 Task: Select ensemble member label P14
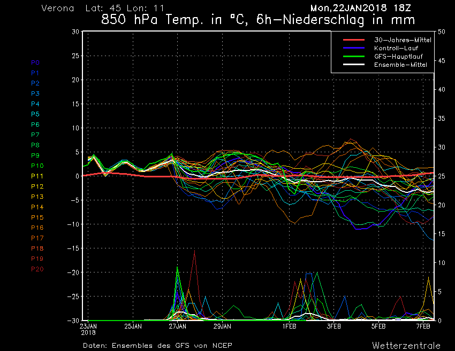(37, 207)
